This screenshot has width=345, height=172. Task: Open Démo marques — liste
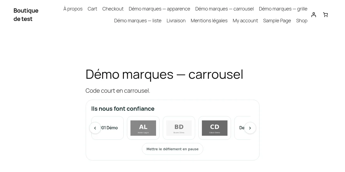(x=138, y=21)
